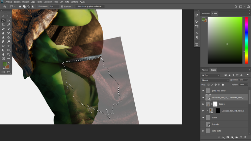Image resolution: width=251 pixels, height=141 pixels.
Task: Click Delete layer trash icon
Action: [245, 137]
